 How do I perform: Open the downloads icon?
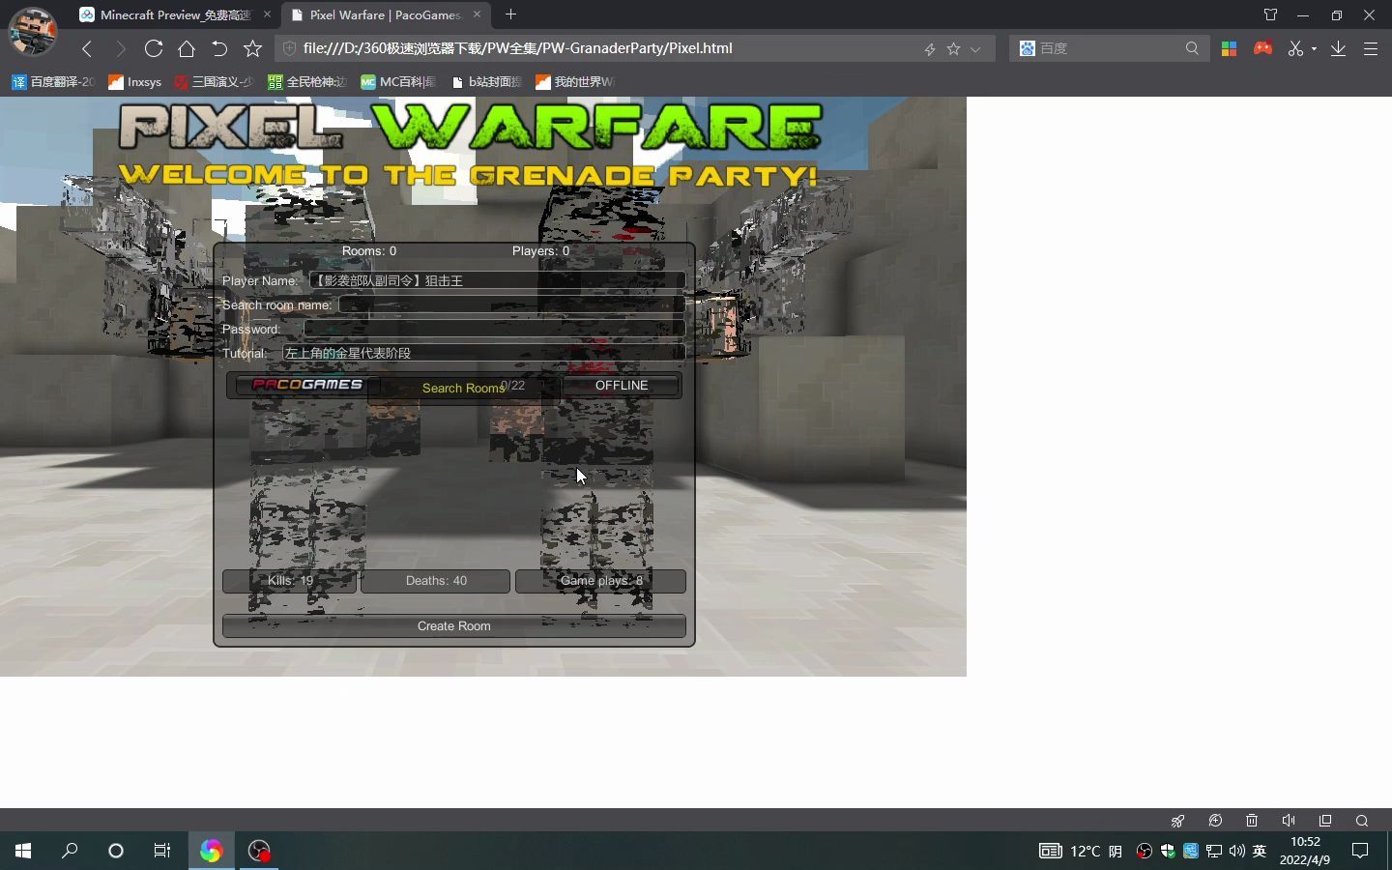[x=1338, y=48]
